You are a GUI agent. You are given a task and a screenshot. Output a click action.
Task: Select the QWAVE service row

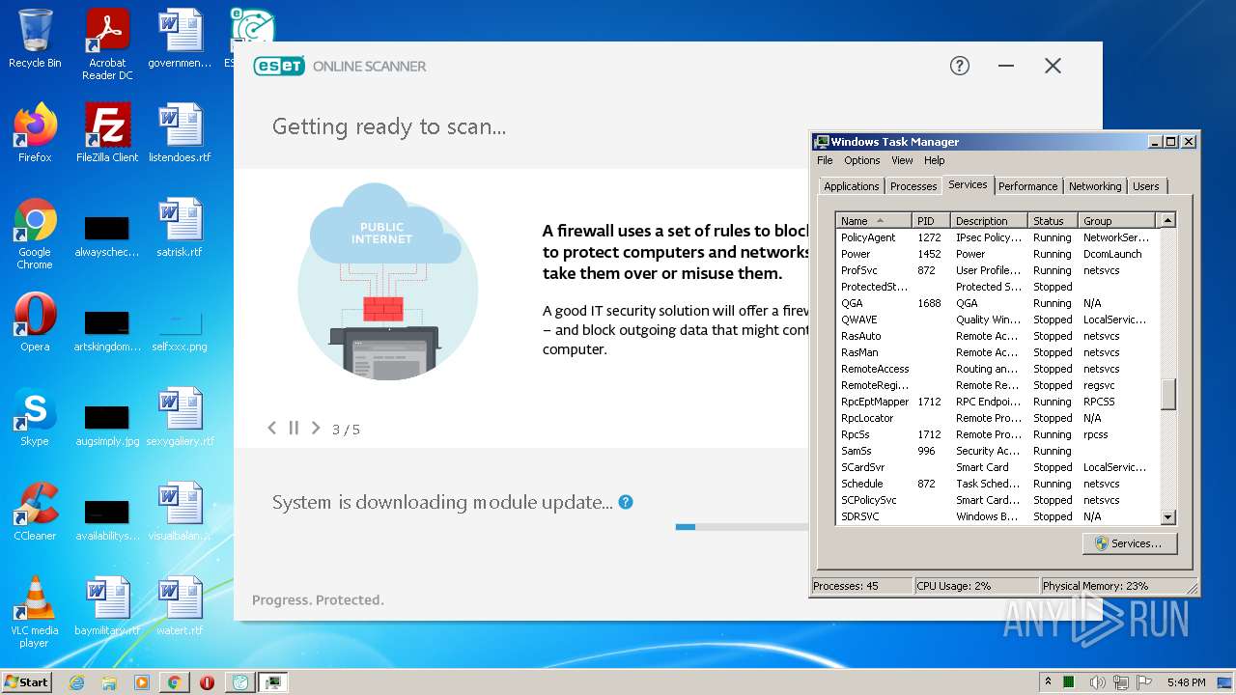point(997,320)
